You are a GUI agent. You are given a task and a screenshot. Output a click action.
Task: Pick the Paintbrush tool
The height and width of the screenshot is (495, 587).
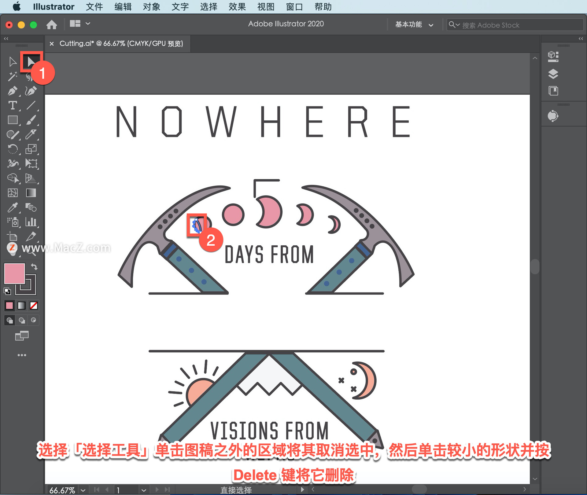(31, 120)
